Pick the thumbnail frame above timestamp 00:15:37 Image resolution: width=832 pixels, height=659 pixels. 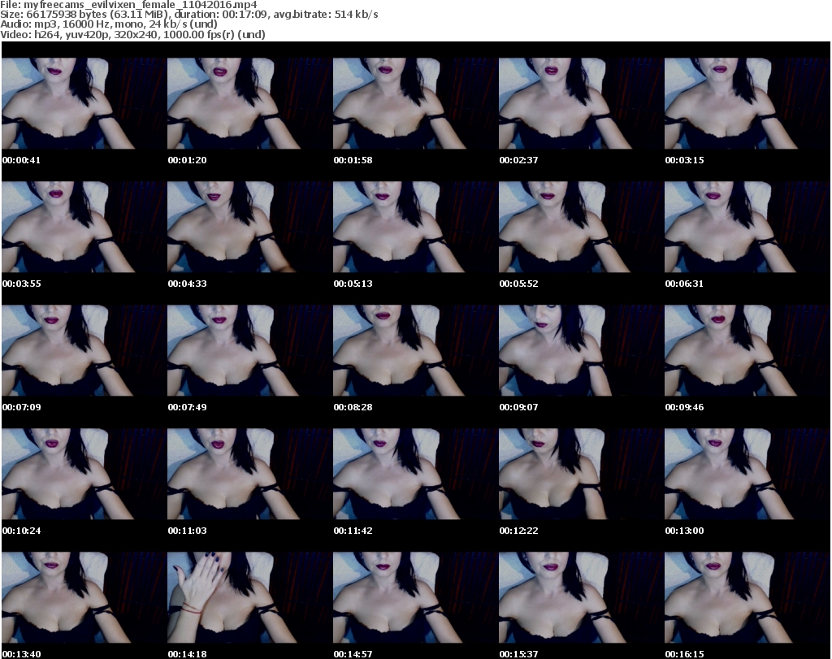point(581,598)
